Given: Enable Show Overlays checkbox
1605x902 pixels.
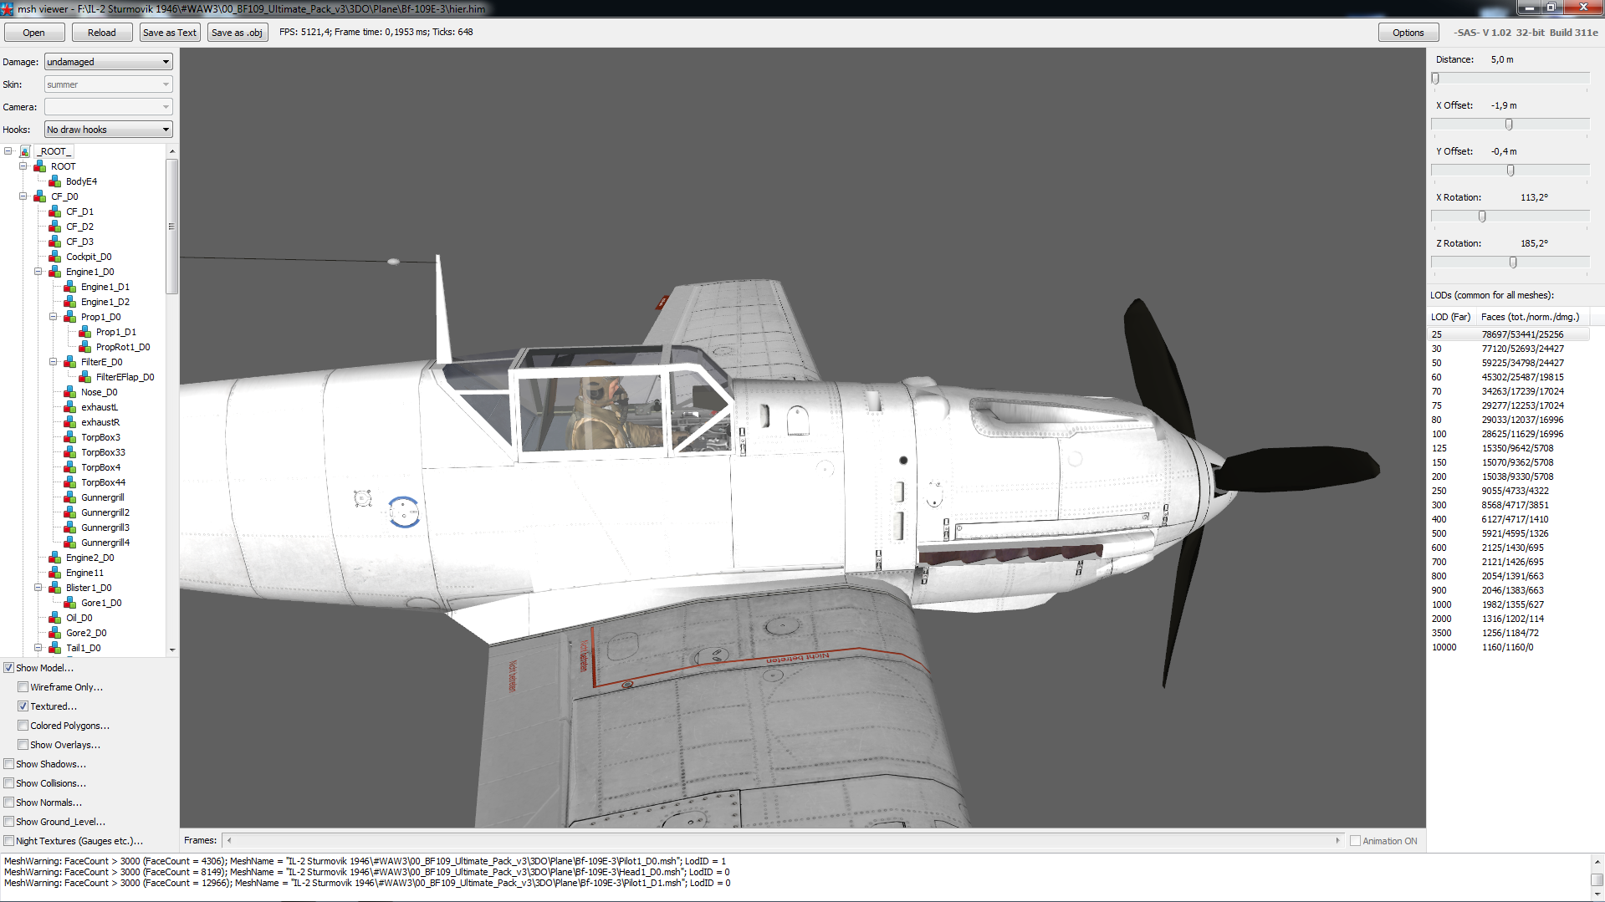Looking at the screenshot, I should 23,745.
